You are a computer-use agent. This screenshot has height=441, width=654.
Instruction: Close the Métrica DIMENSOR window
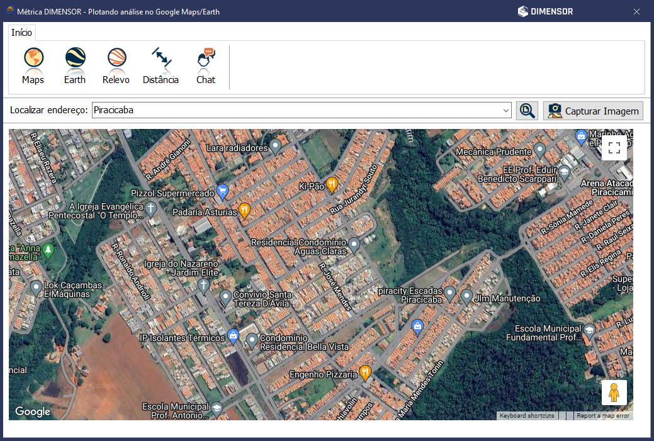coord(636,11)
